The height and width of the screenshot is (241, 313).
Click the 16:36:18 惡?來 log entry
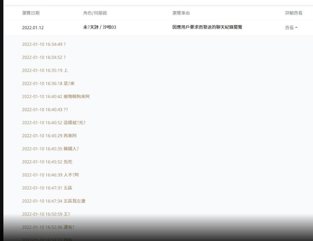[48, 83]
